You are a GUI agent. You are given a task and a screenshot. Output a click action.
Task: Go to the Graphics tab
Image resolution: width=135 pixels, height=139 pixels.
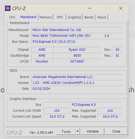click(74, 17)
